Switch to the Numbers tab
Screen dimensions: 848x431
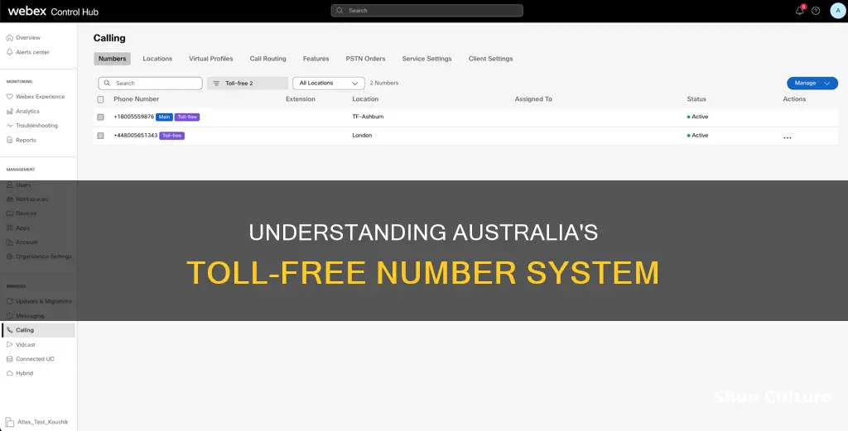113,59
